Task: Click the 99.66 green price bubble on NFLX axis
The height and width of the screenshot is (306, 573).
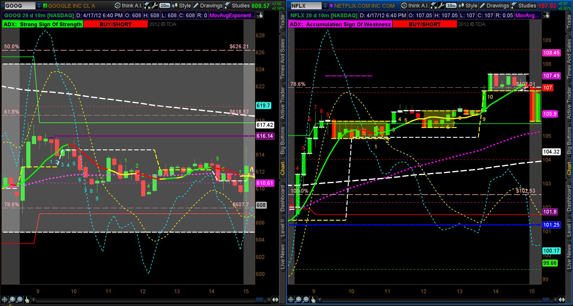Action: (x=550, y=263)
